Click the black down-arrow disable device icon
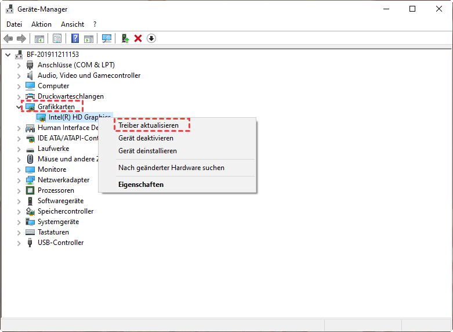Screen dimensions: 453x332 pos(151,38)
